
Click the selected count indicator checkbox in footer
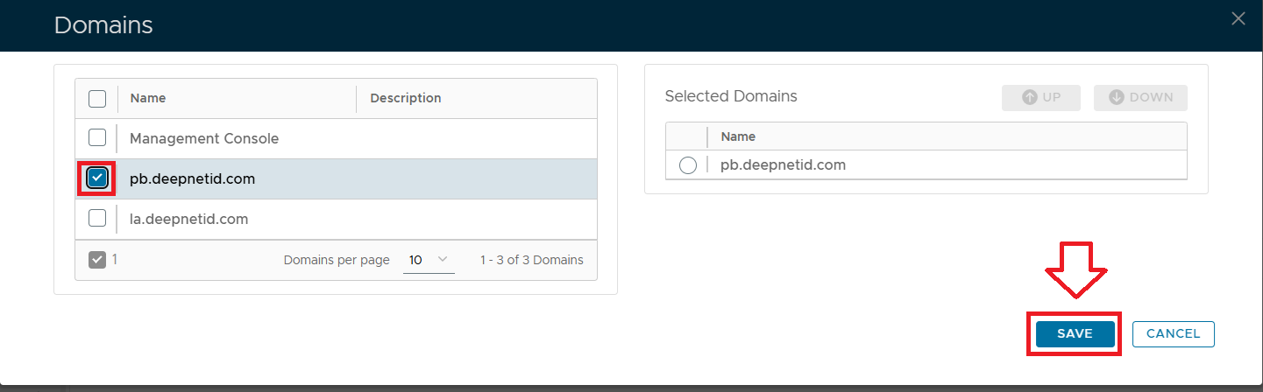click(97, 260)
